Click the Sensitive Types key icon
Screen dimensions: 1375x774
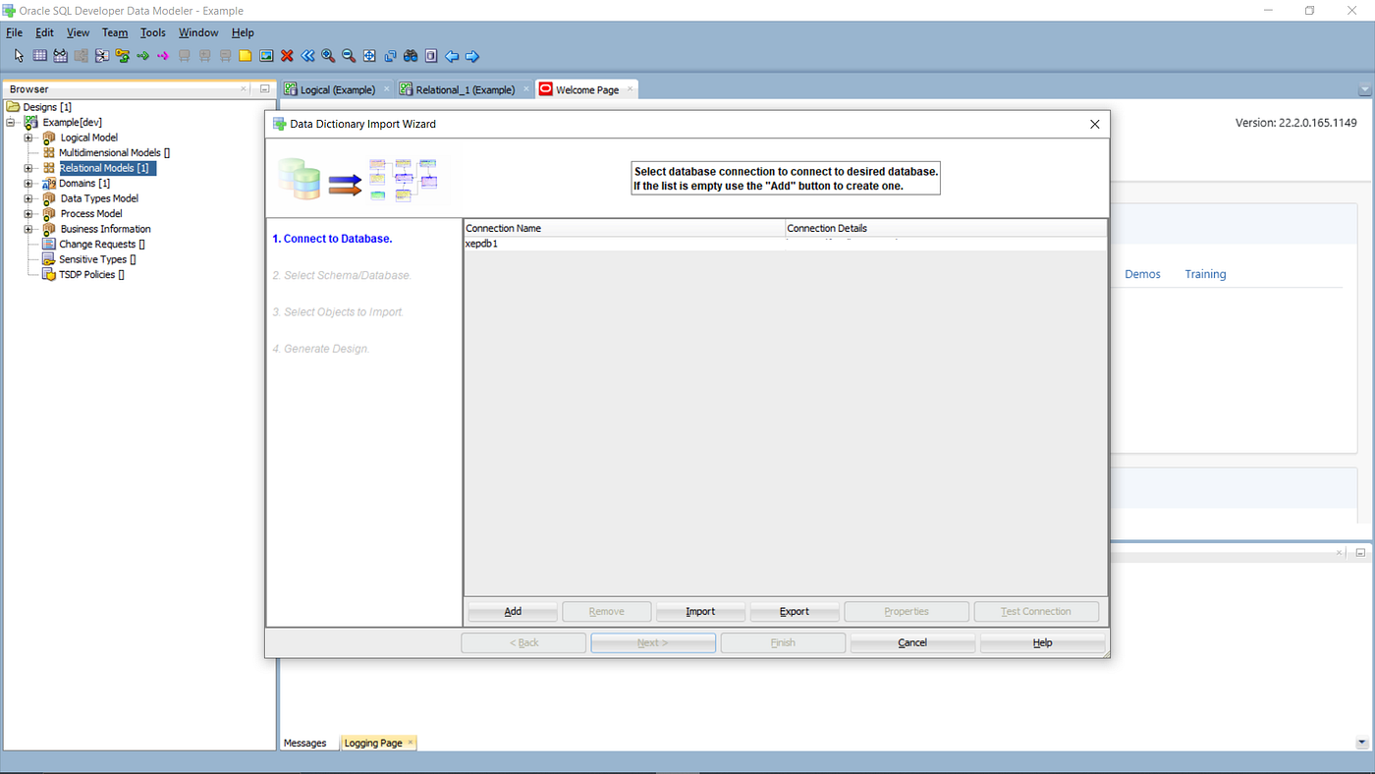(49, 259)
